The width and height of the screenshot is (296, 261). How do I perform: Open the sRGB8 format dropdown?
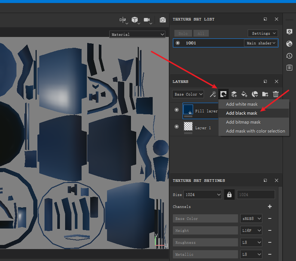click(x=251, y=219)
